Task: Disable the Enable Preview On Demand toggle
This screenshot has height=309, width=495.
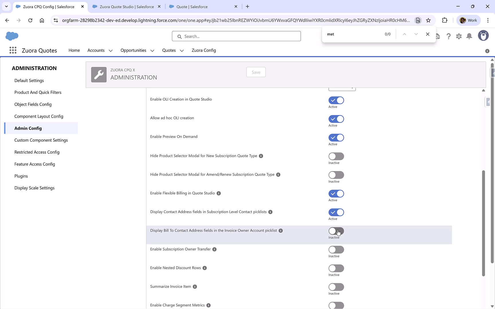Action: (x=336, y=138)
